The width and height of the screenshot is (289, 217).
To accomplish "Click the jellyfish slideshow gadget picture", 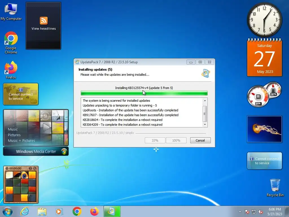I will 264,129.
